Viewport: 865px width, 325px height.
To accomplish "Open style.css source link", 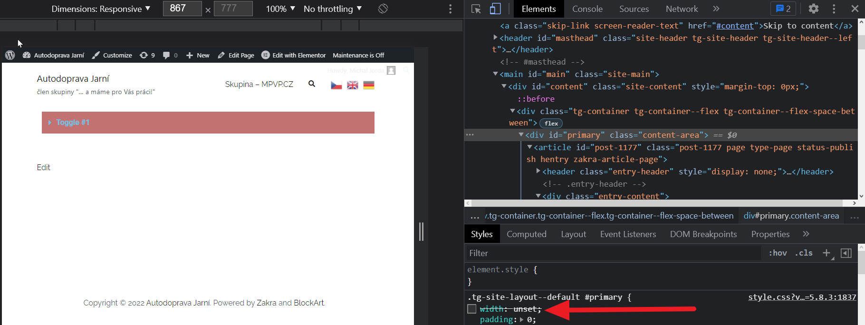I will pos(802,297).
